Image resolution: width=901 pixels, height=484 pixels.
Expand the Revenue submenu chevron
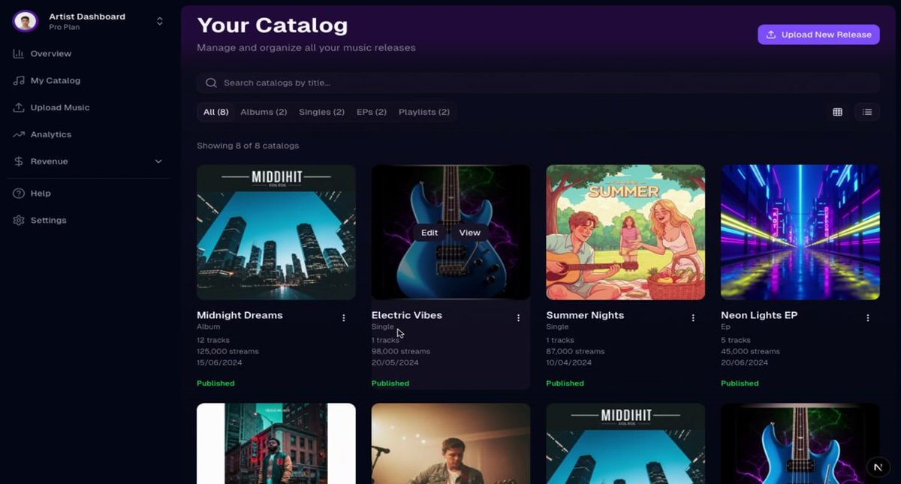coord(158,161)
